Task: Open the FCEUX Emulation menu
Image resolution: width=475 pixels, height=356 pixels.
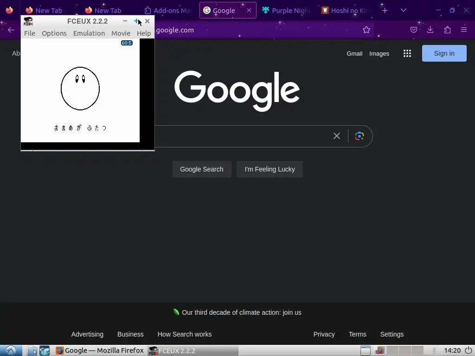Action: click(89, 33)
